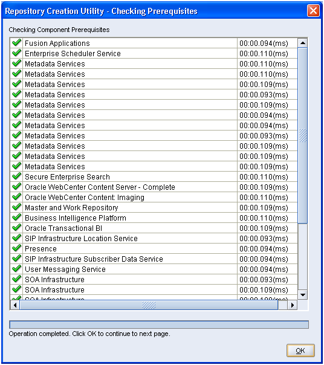The height and width of the screenshot is (365, 324).
Task: Click the green checkmark on the Presence row
Action: coord(16,248)
